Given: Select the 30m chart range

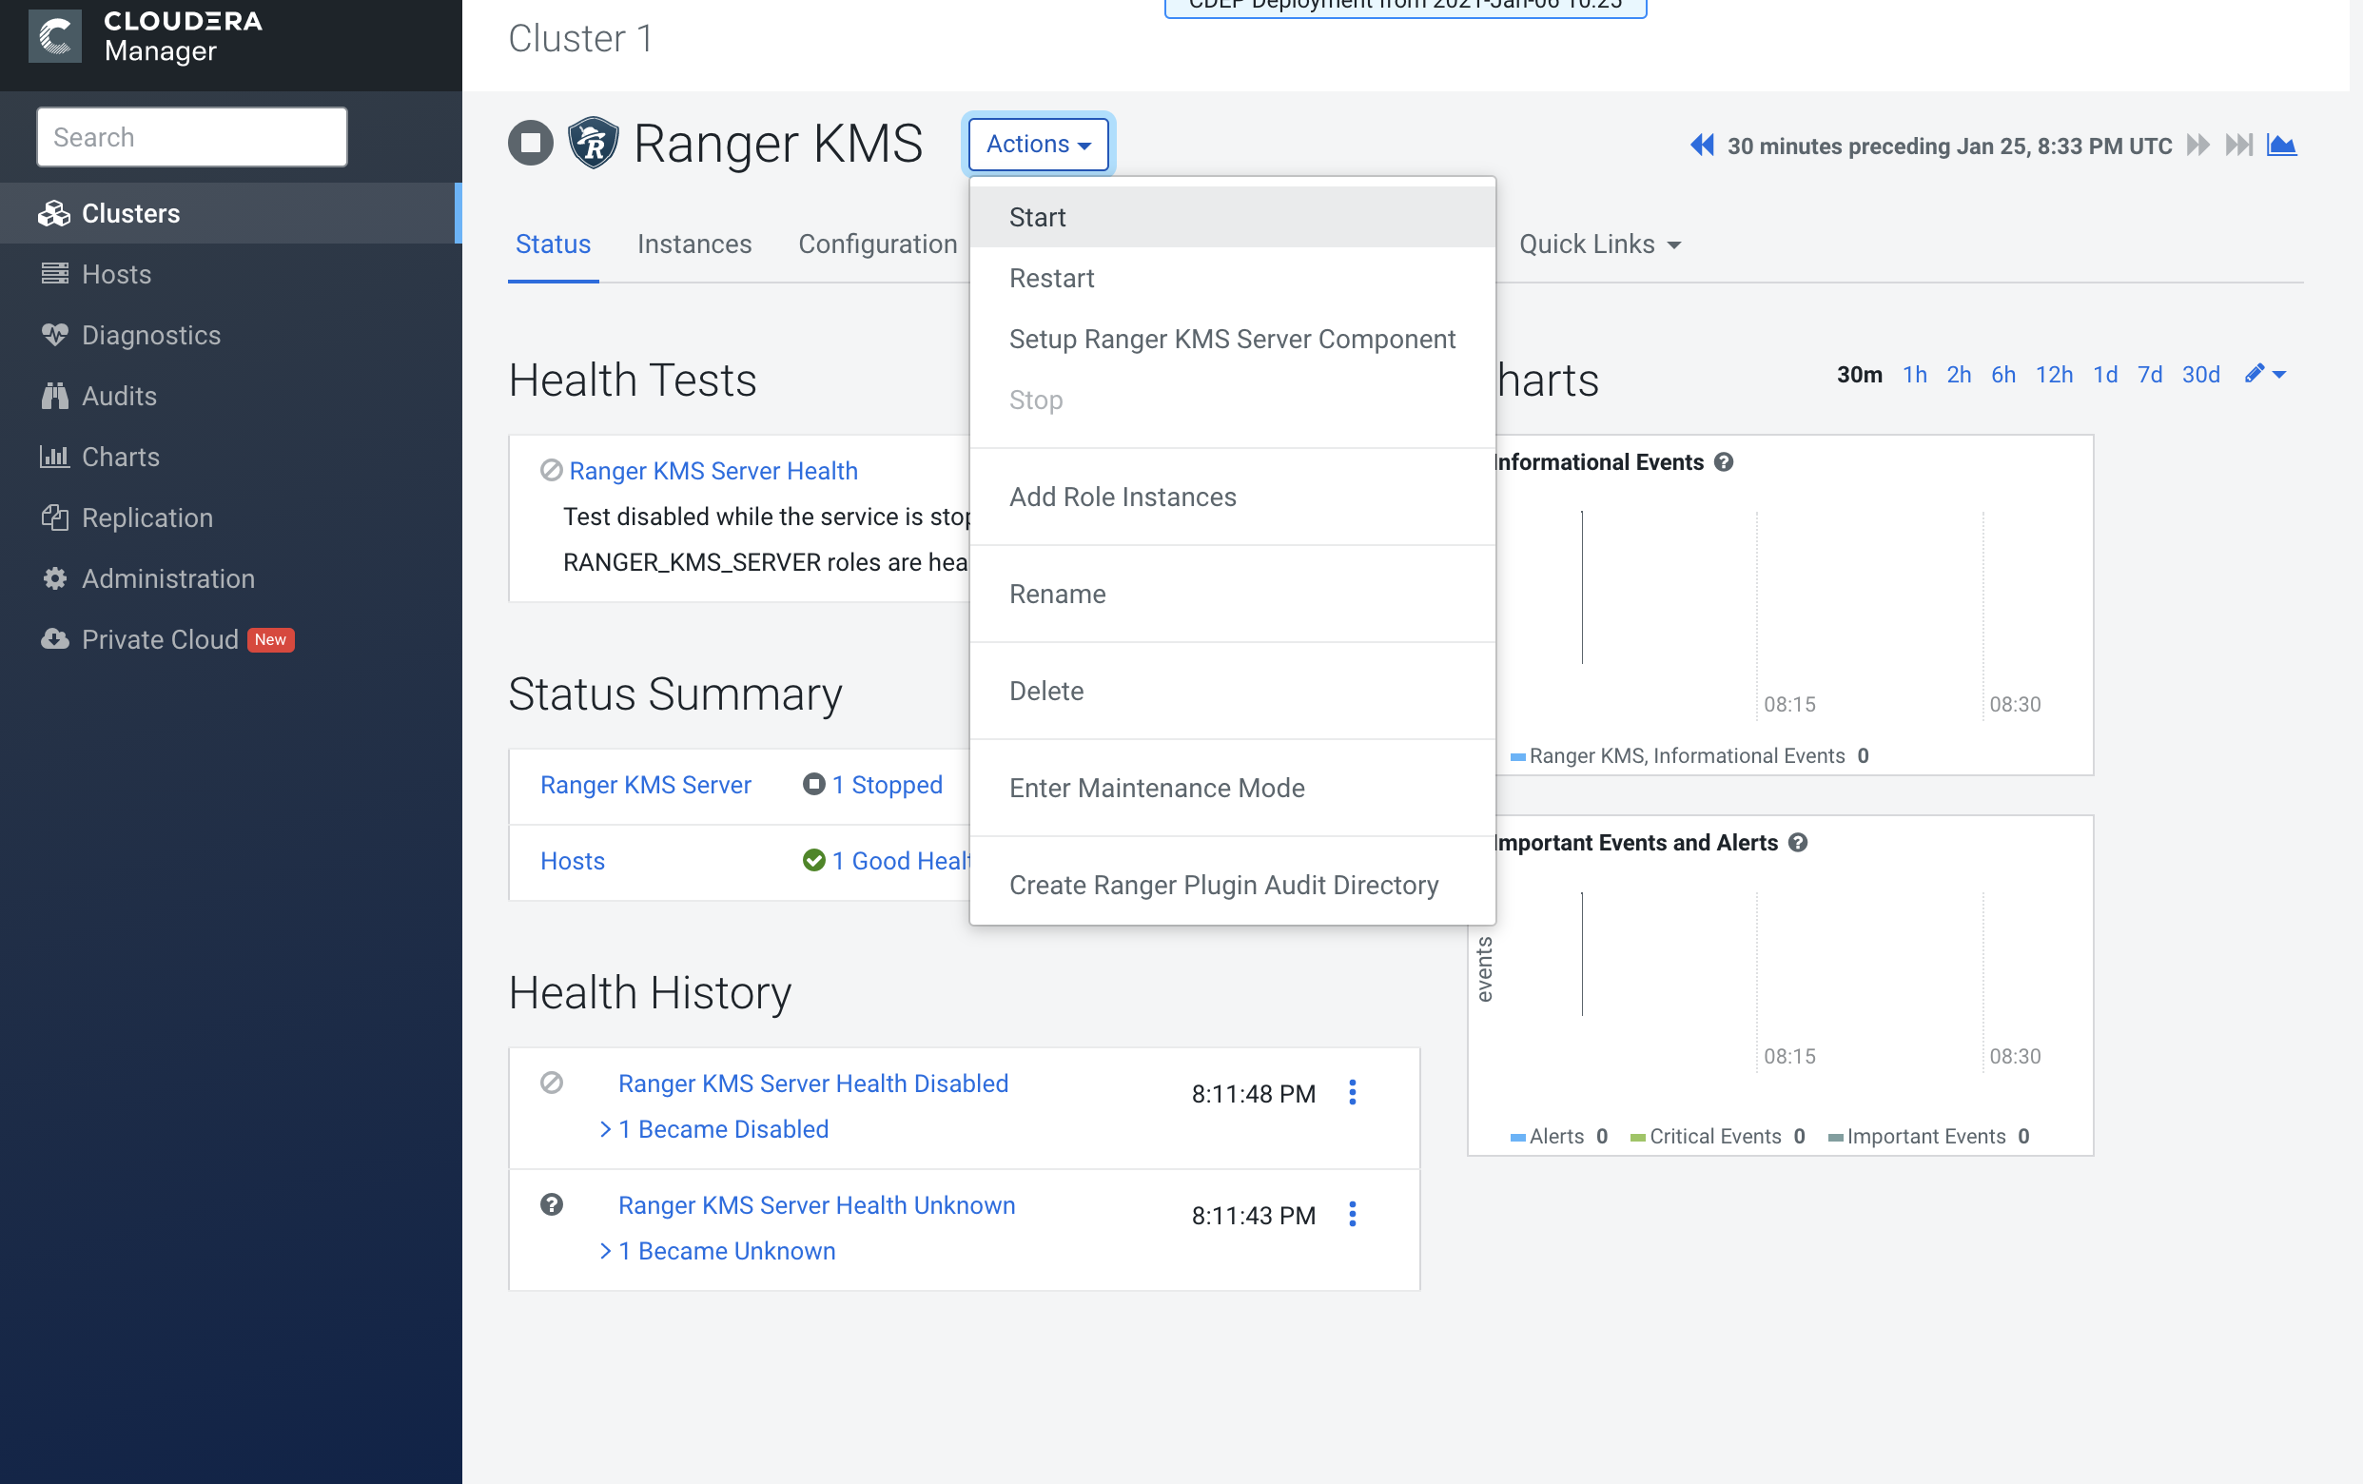Looking at the screenshot, I should [x=1860, y=374].
